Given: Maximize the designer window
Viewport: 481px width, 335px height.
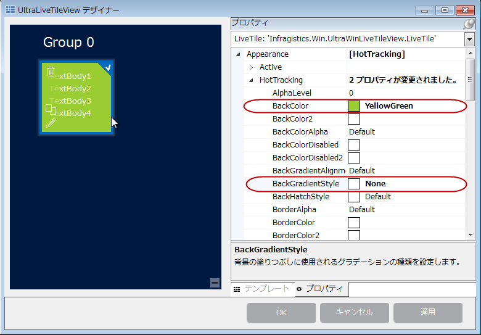Looking at the screenshot, I should click(445, 10).
